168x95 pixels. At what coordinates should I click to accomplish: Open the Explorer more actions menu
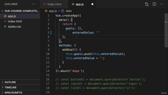[34, 4]
